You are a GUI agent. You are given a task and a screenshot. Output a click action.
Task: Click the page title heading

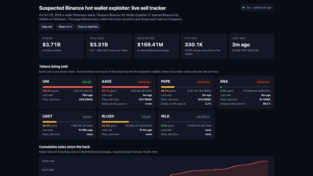click(x=103, y=8)
